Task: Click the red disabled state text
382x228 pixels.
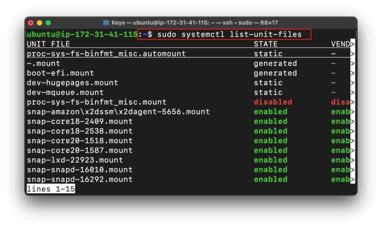Action: click(273, 102)
